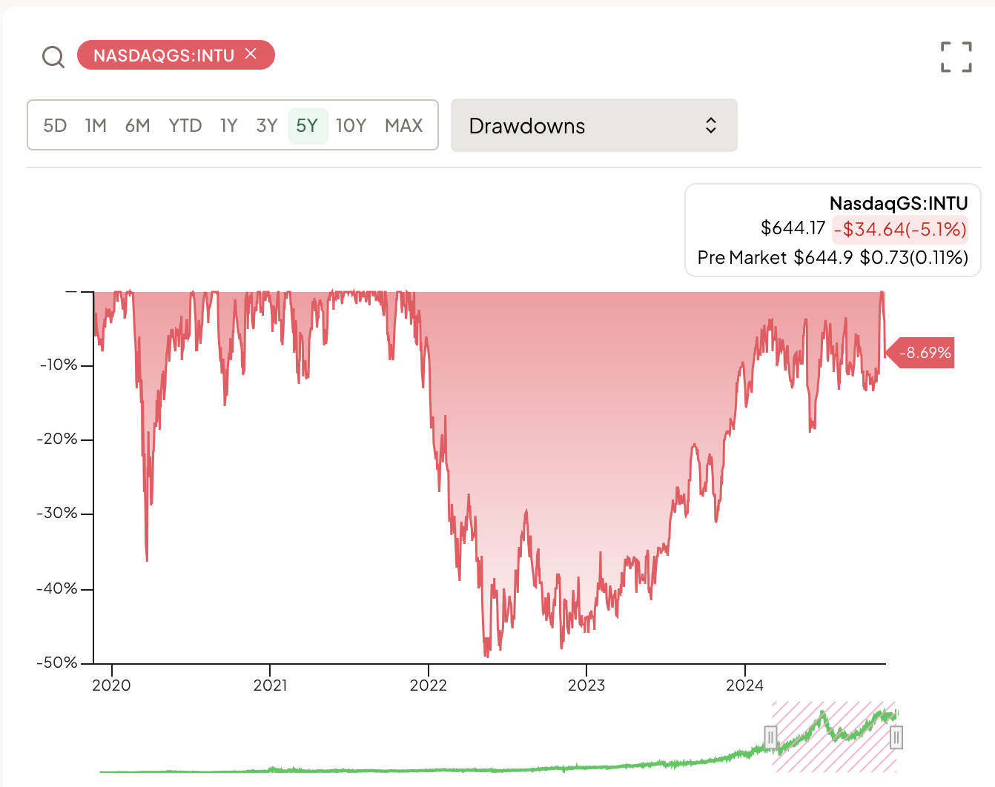Click the 2024 x-axis label
Viewport: 995px width, 787px height.
pyautogui.click(x=744, y=685)
